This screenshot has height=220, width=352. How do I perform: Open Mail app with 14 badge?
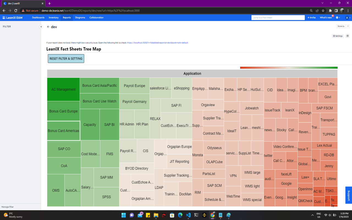coord(140,215)
